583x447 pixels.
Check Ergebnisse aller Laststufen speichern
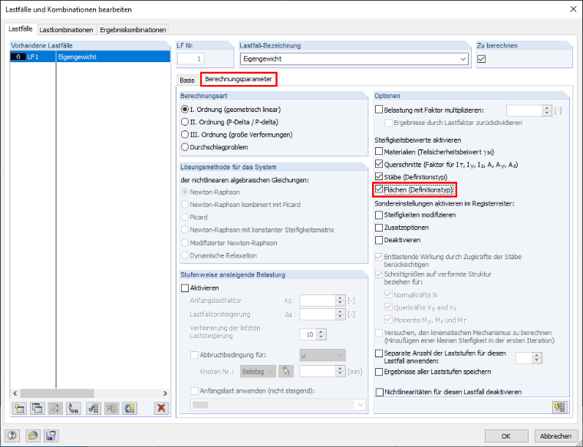(x=379, y=372)
